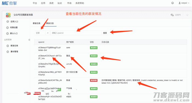
Task: Click openid starting oC8xks43oQcXCAF7Bx
Action: (50, 82)
